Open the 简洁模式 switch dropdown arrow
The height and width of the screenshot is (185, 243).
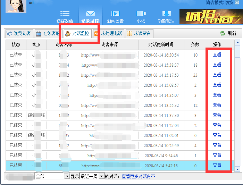click(x=237, y=2)
